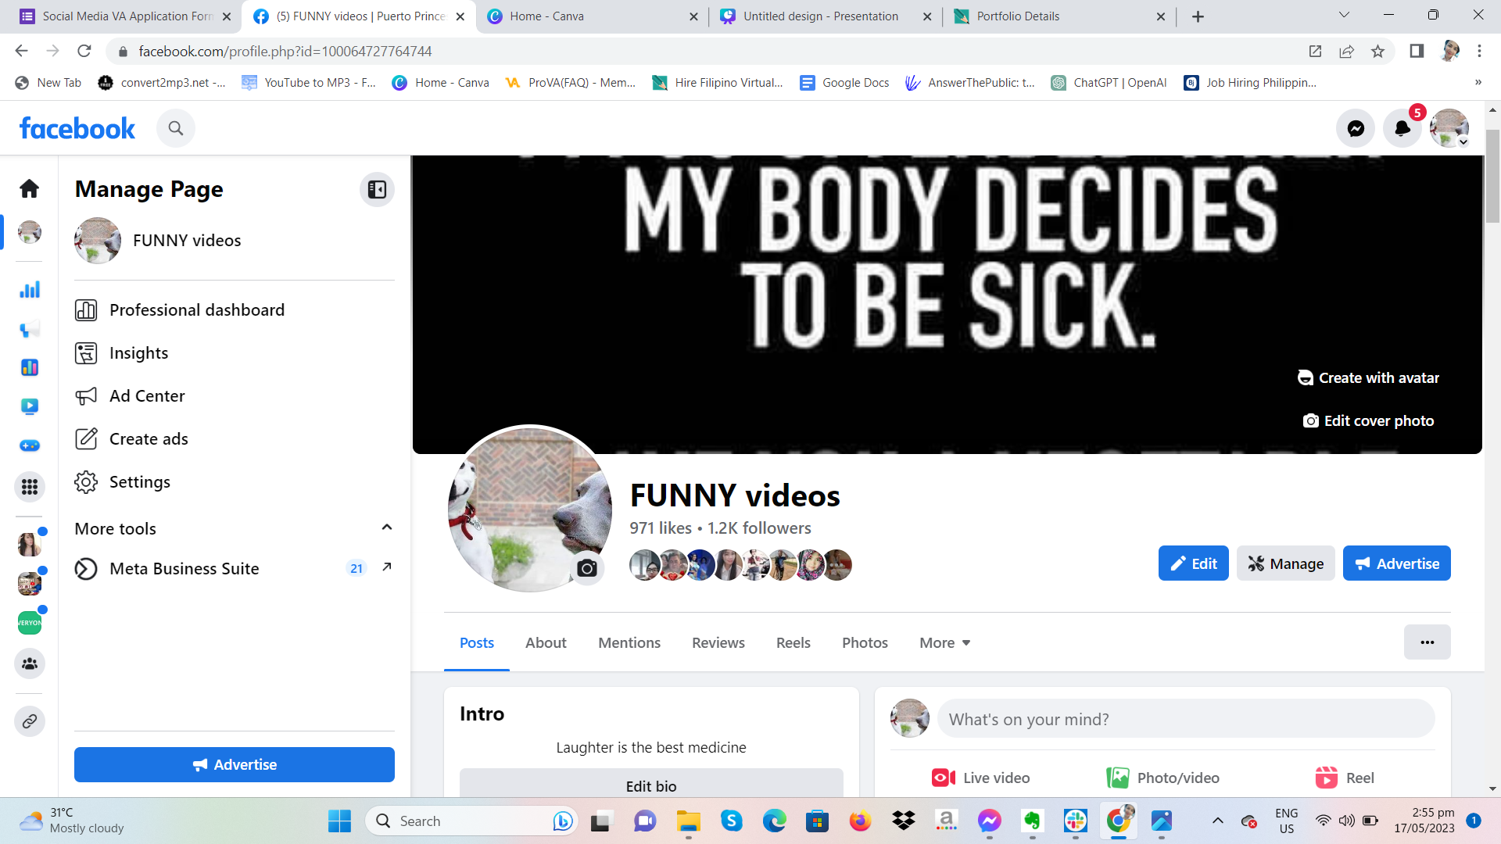
Task: Expand the More dropdown in page tabs
Action: pyautogui.click(x=944, y=642)
